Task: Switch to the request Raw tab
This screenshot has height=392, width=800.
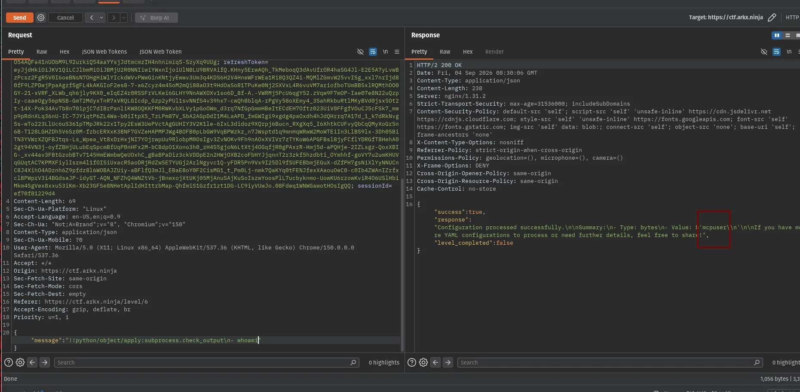Action: (x=42, y=52)
